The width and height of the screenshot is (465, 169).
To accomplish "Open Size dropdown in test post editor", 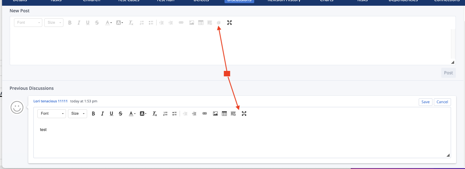I will [x=77, y=114].
